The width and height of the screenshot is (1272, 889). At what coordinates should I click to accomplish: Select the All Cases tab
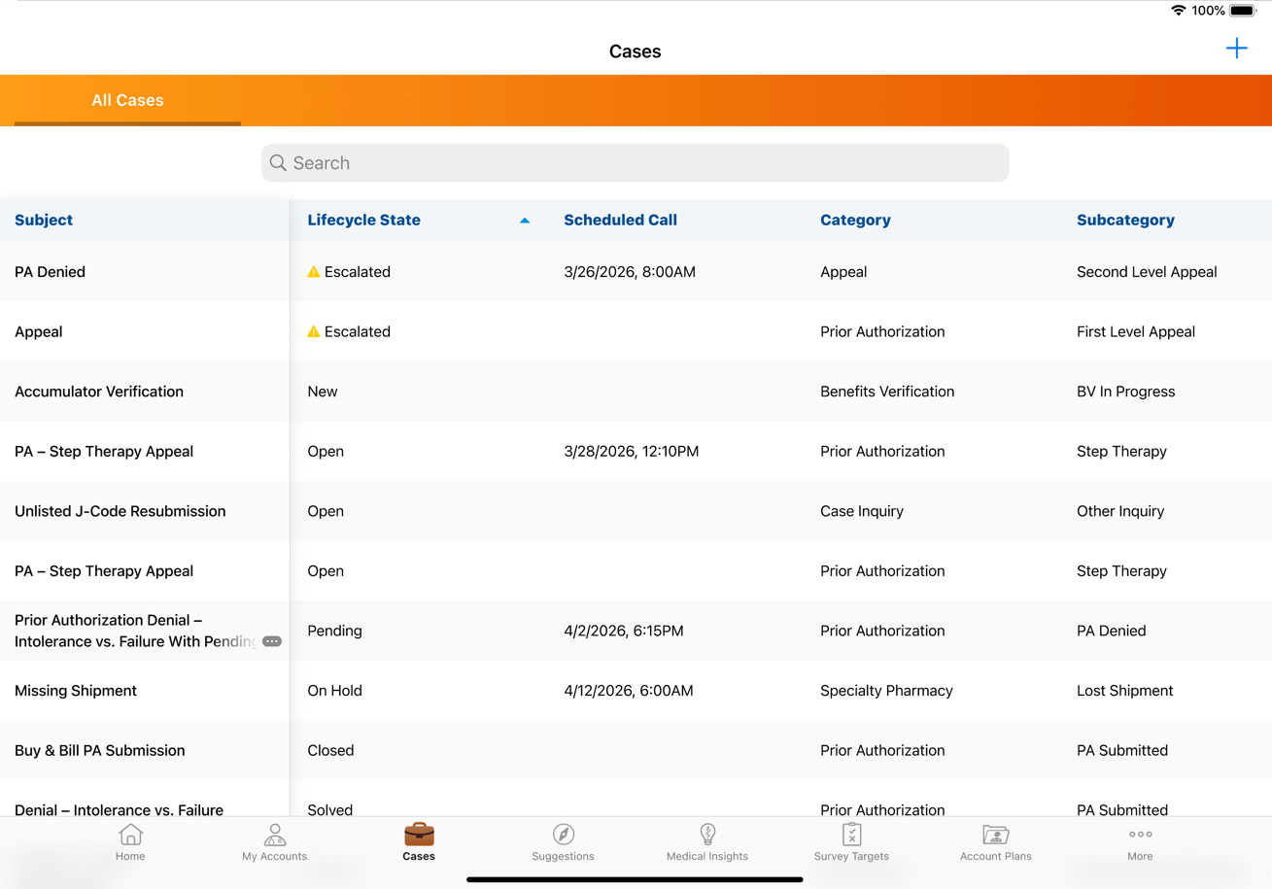click(x=127, y=100)
